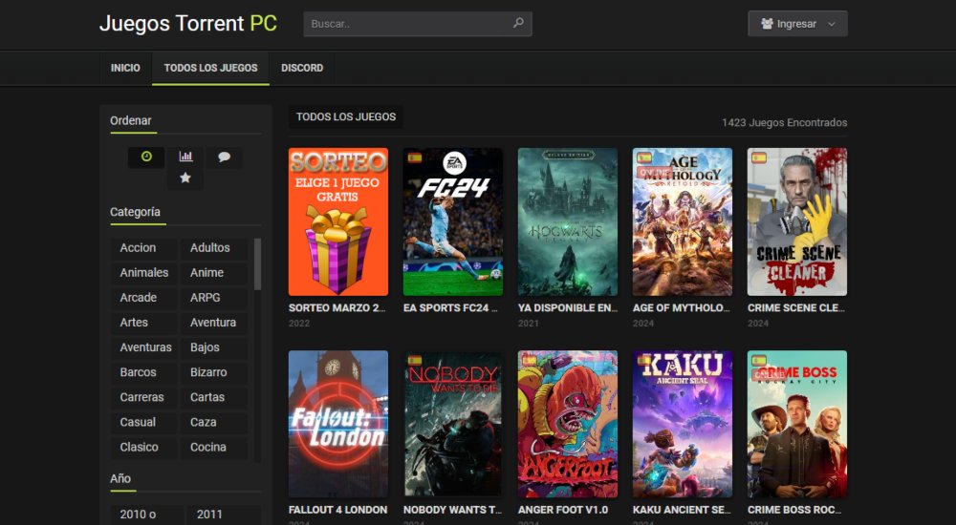Viewport: 956px width, 525px height.
Task: Open the CRIME BOSS ROC title link
Action: pyautogui.click(x=794, y=510)
